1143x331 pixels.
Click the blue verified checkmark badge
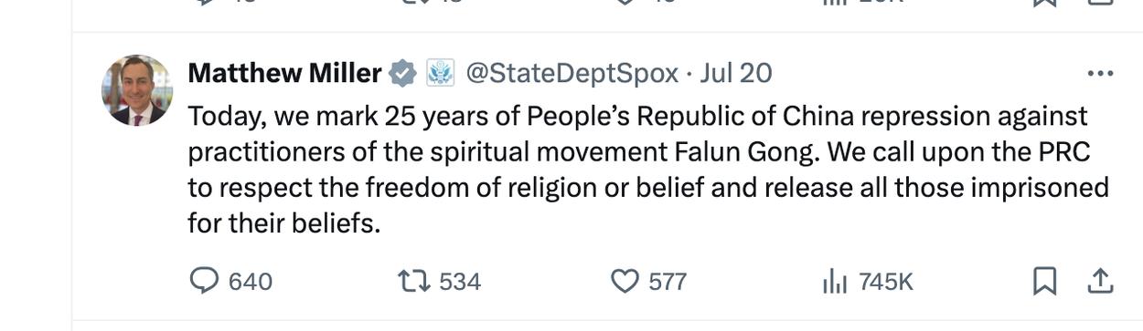coord(403,73)
